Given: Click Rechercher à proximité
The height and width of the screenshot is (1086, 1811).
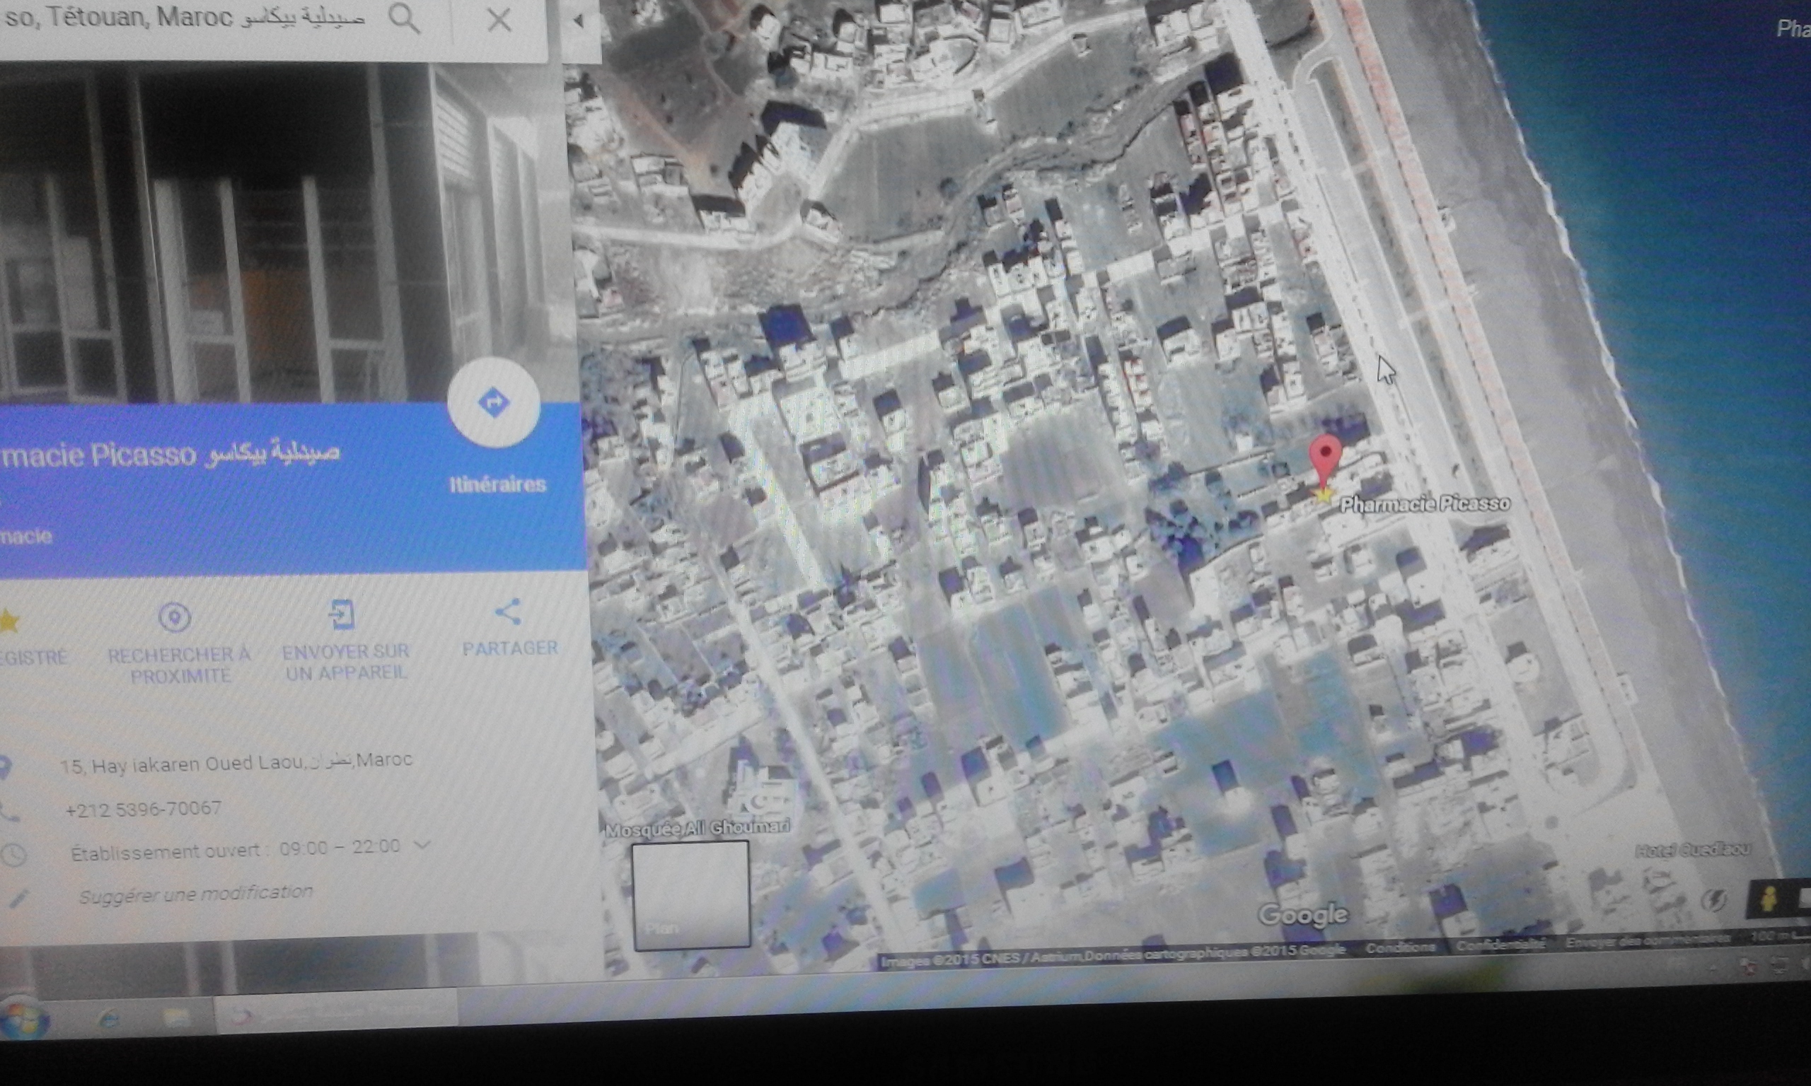Looking at the screenshot, I should point(180,665).
